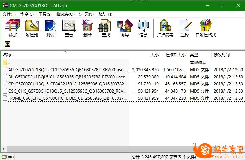The height and width of the screenshot is (160, 245).
Task: Maximize the WinRAR window
Action: (222, 5)
